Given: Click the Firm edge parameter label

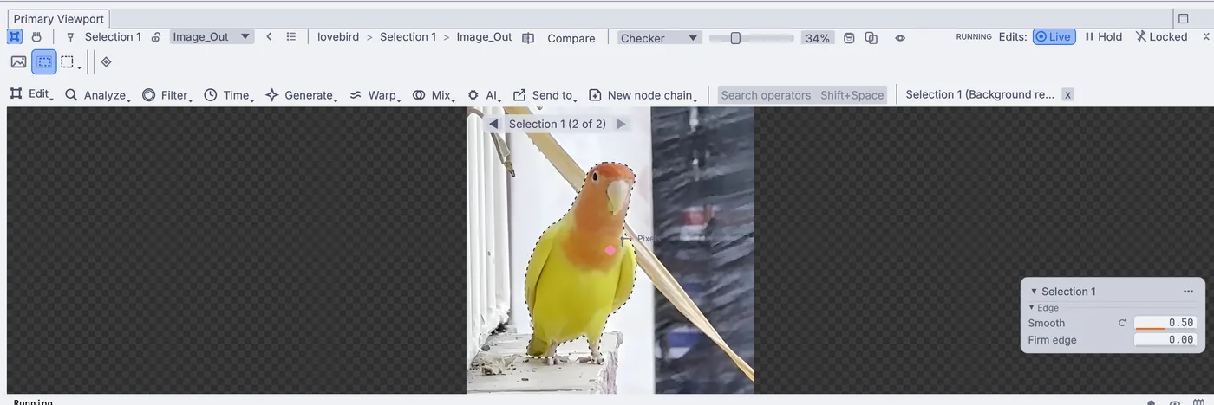Looking at the screenshot, I should (x=1053, y=340).
